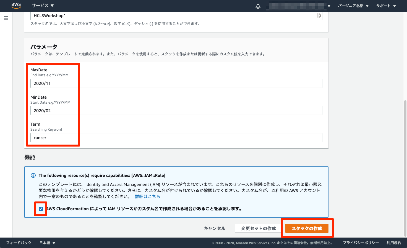This screenshot has height=248, width=407.
Task: Click the stack name field HCLSWorkshop1
Action: pyautogui.click(x=176, y=16)
